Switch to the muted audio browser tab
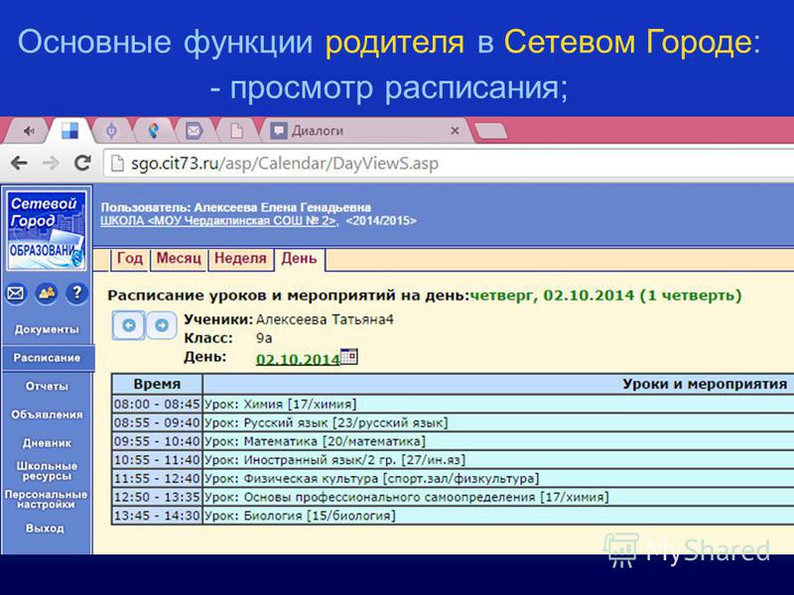794x595 pixels. (29, 131)
